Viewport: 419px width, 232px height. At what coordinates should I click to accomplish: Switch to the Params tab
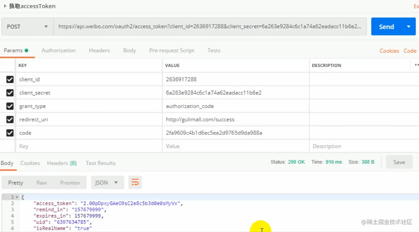pos(16,50)
